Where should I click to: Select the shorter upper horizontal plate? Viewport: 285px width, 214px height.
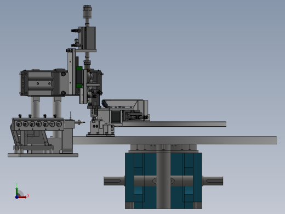[x=174, y=124]
